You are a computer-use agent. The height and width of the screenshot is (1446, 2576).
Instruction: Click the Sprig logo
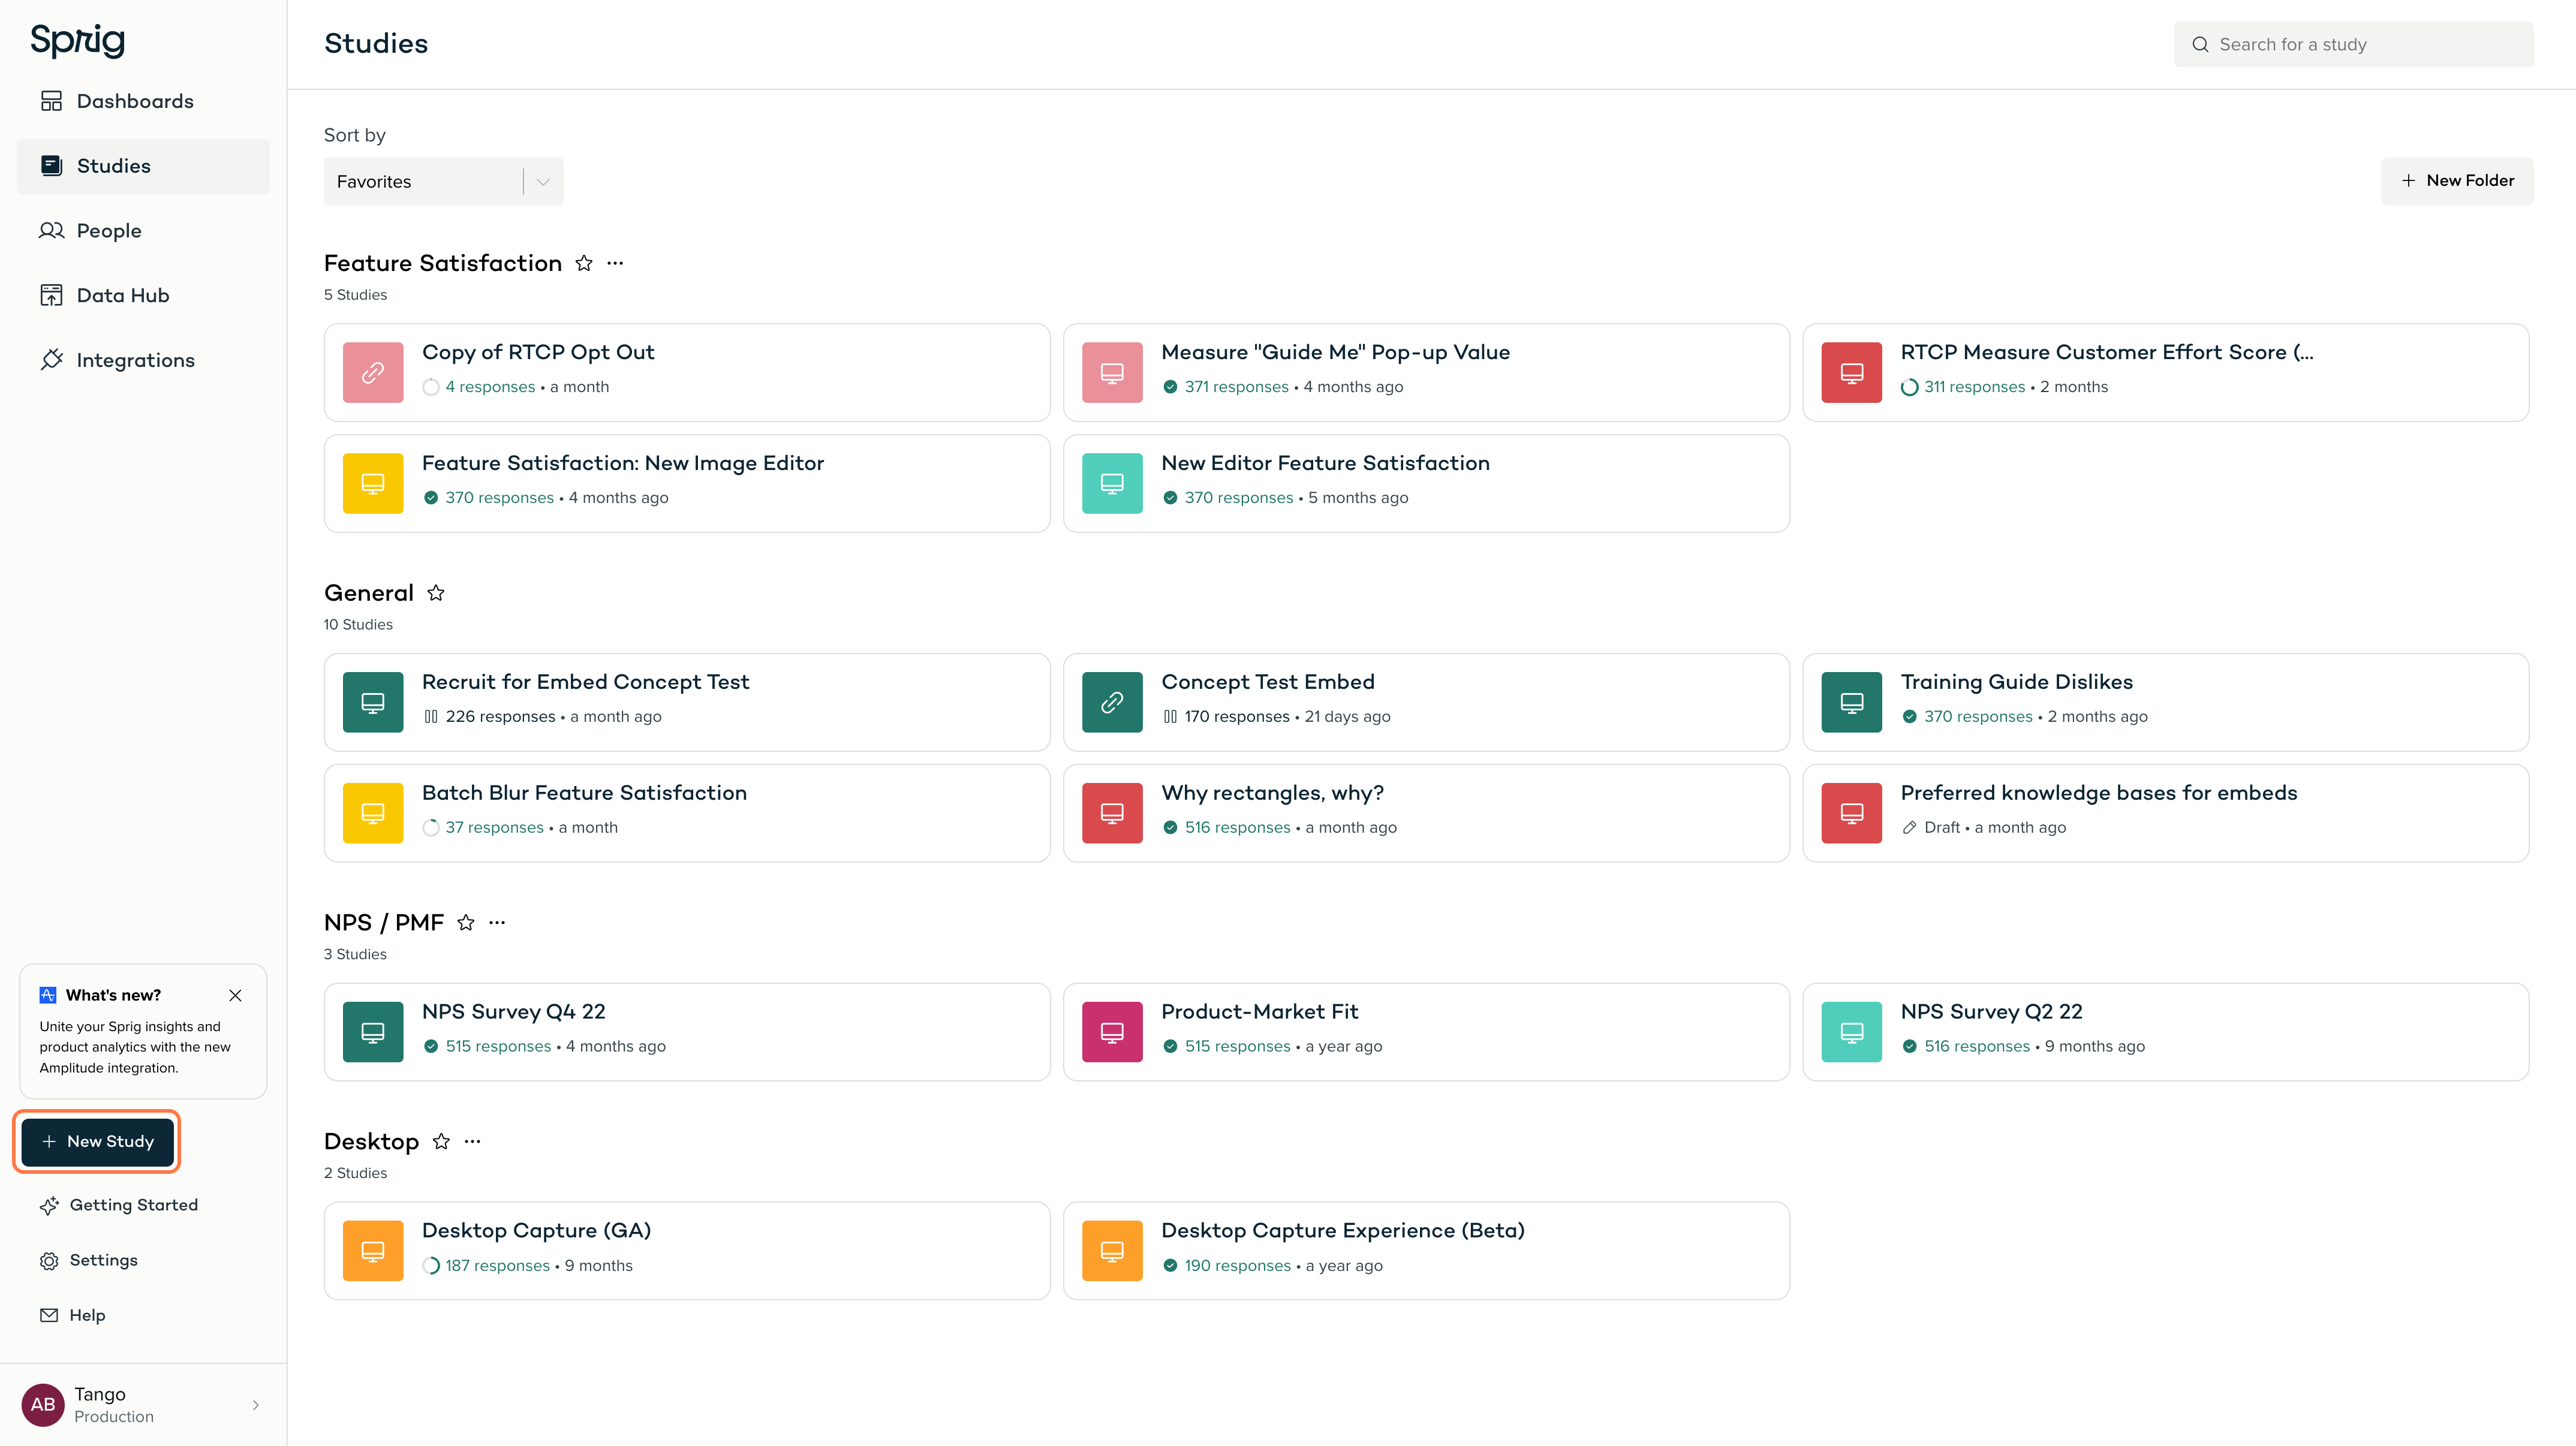[x=78, y=40]
